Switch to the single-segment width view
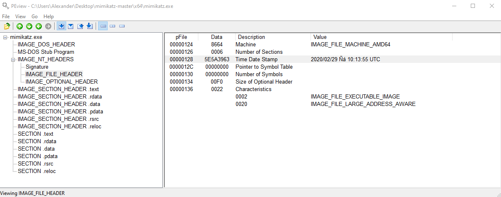This screenshot has width=501, height=197. [122, 26]
